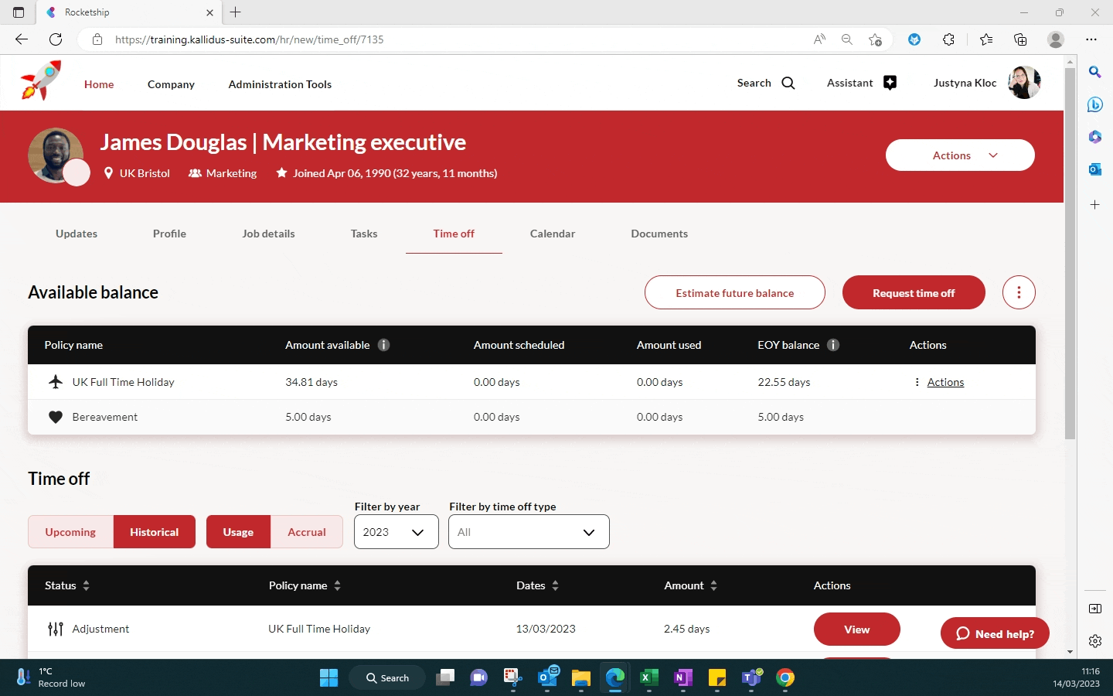The width and height of the screenshot is (1113, 696).
Task: Click the Amount available info icon
Action: pyautogui.click(x=383, y=345)
